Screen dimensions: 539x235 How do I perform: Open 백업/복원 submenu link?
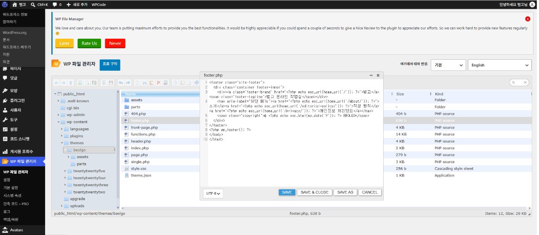(11, 219)
